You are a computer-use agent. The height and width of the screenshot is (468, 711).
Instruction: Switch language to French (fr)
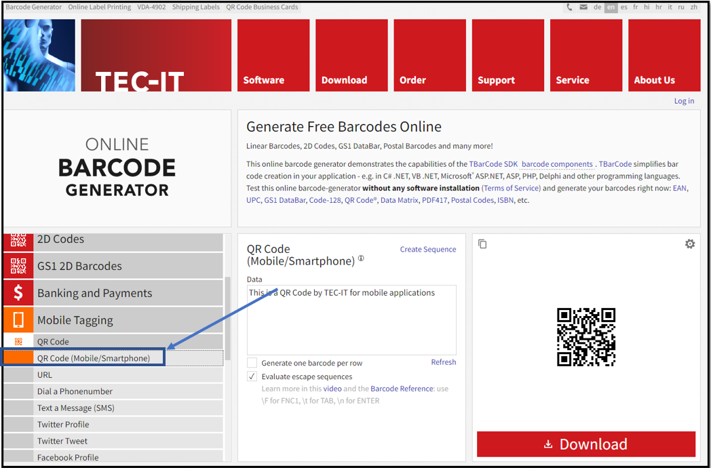636,7
